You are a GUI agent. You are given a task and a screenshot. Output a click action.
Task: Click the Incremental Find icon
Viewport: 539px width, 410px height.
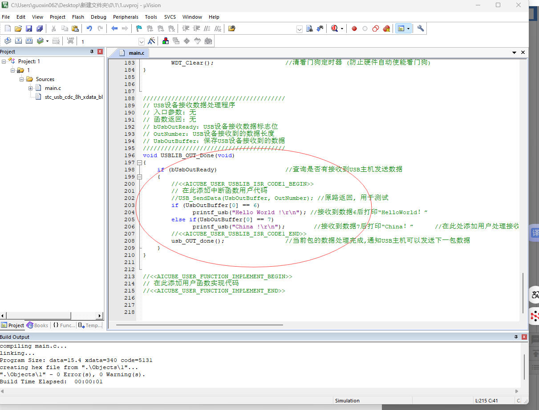click(x=320, y=28)
